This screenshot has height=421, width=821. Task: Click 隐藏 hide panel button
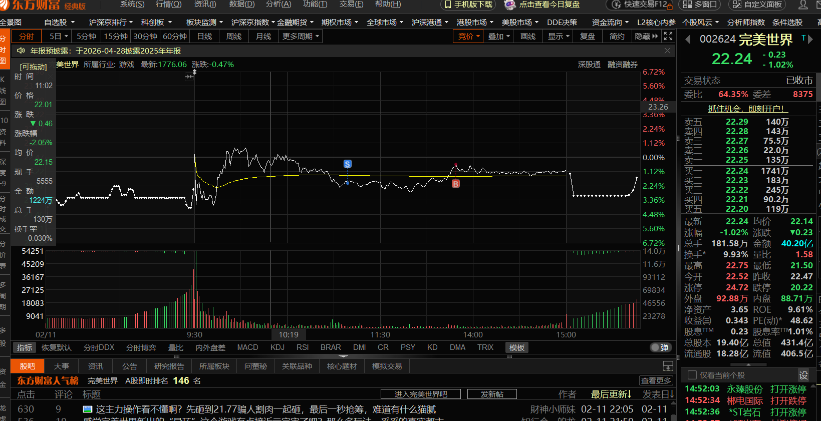pyautogui.click(x=646, y=37)
